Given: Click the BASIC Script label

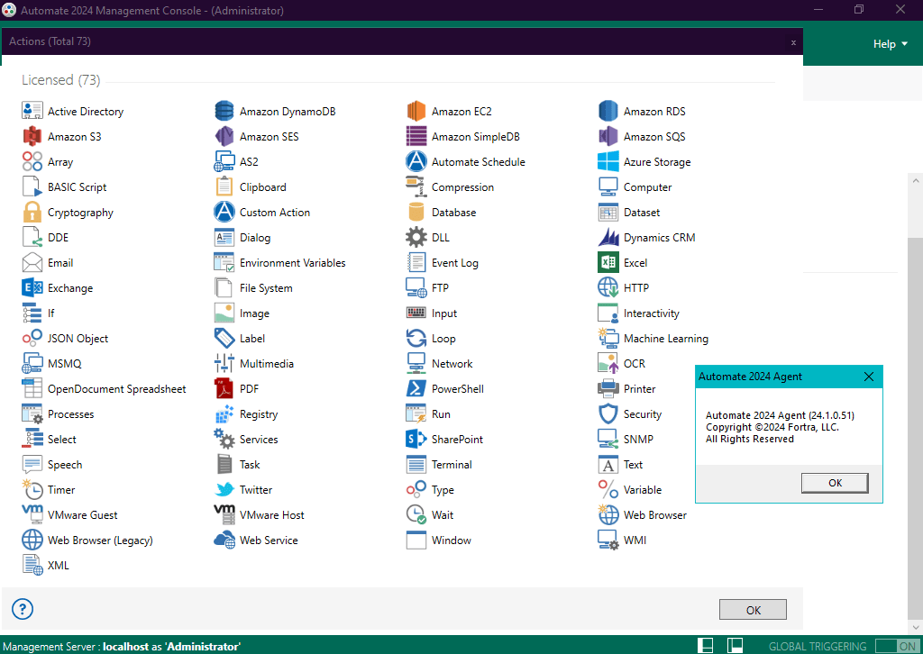Looking at the screenshot, I should [x=78, y=187].
